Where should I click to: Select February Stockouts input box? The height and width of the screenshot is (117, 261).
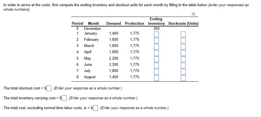pyautogui.click(x=183, y=40)
